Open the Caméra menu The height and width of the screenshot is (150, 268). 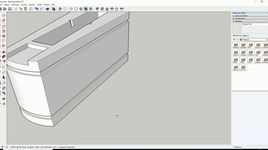pos(24,5)
